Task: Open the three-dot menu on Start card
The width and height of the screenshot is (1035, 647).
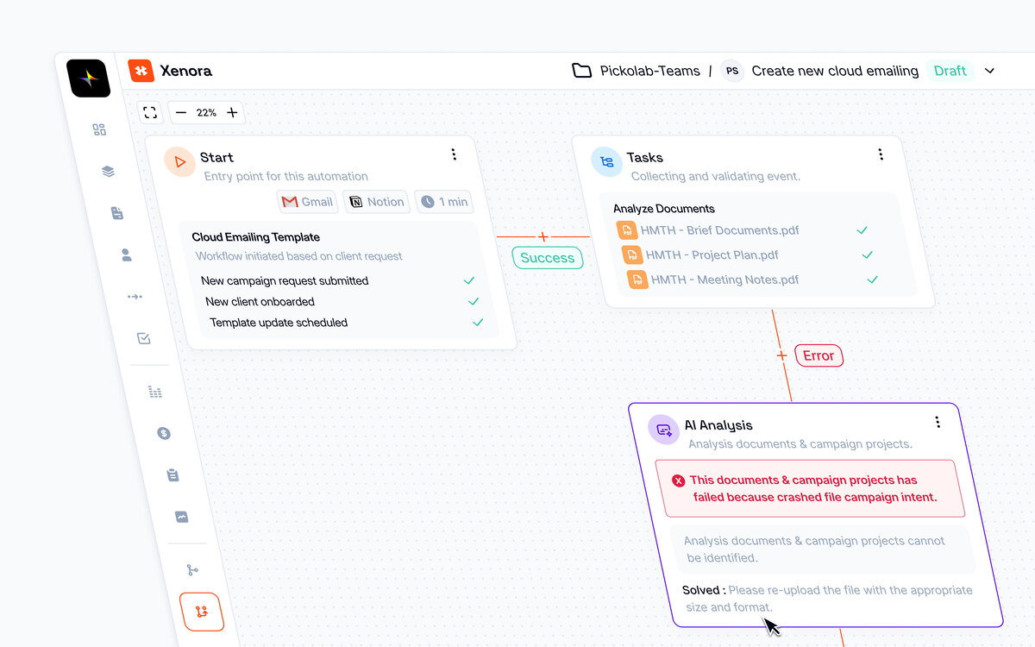Action: [454, 154]
